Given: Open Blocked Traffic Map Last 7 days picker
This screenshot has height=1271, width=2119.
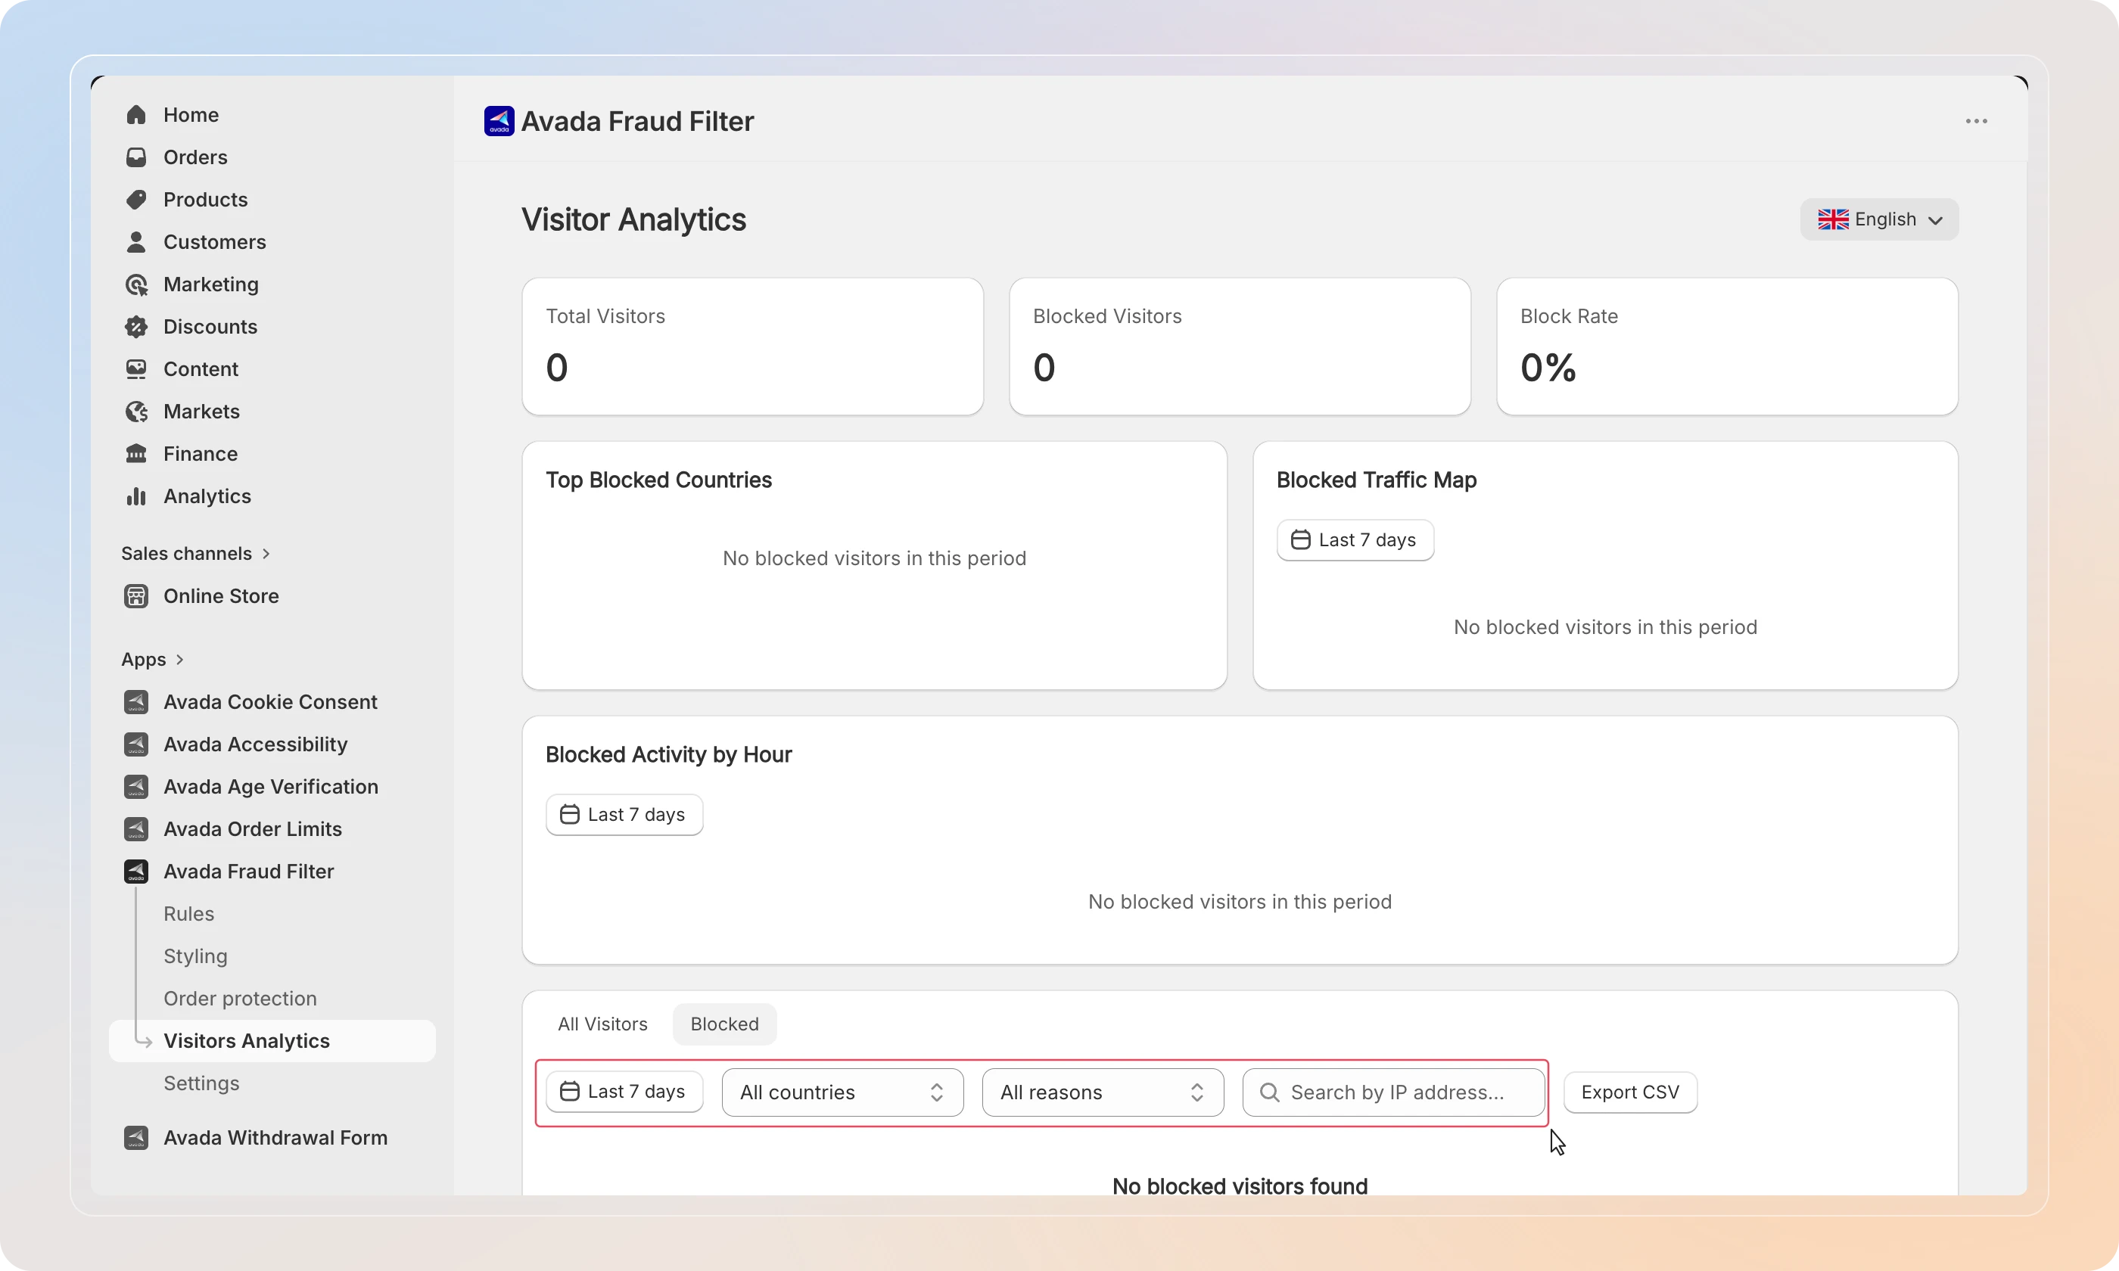Looking at the screenshot, I should [x=1355, y=540].
